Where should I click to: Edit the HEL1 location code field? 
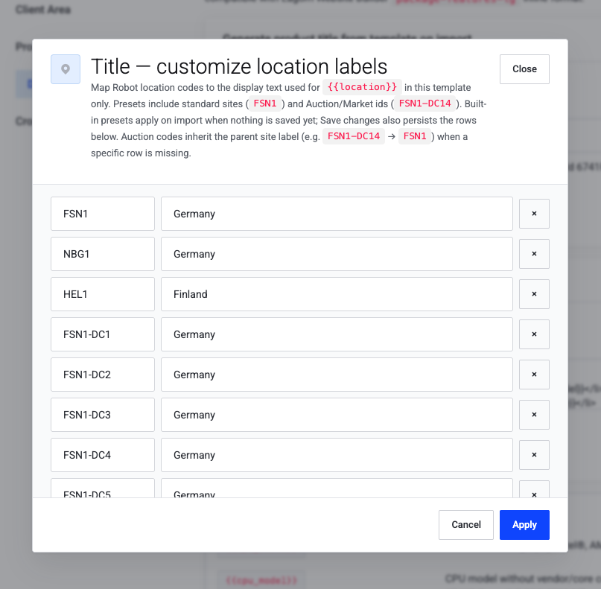pos(103,294)
